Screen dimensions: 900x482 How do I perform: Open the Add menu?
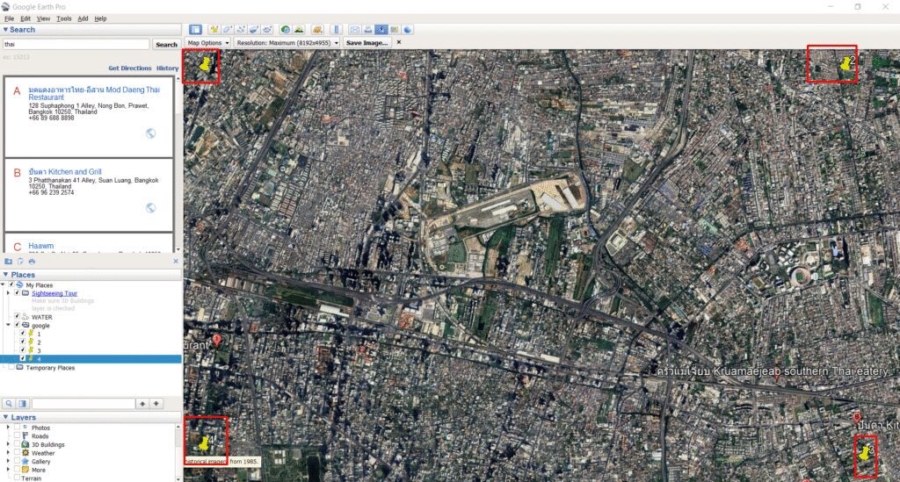coord(83,18)
